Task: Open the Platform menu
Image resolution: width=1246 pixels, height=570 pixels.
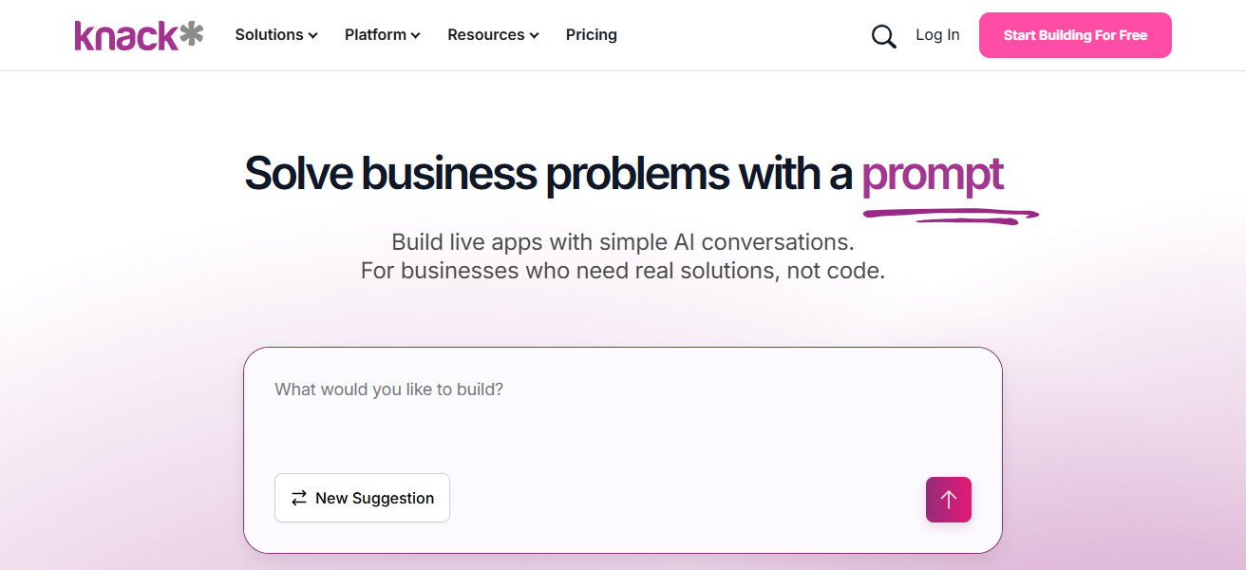Action: click(x=375, y=35)
